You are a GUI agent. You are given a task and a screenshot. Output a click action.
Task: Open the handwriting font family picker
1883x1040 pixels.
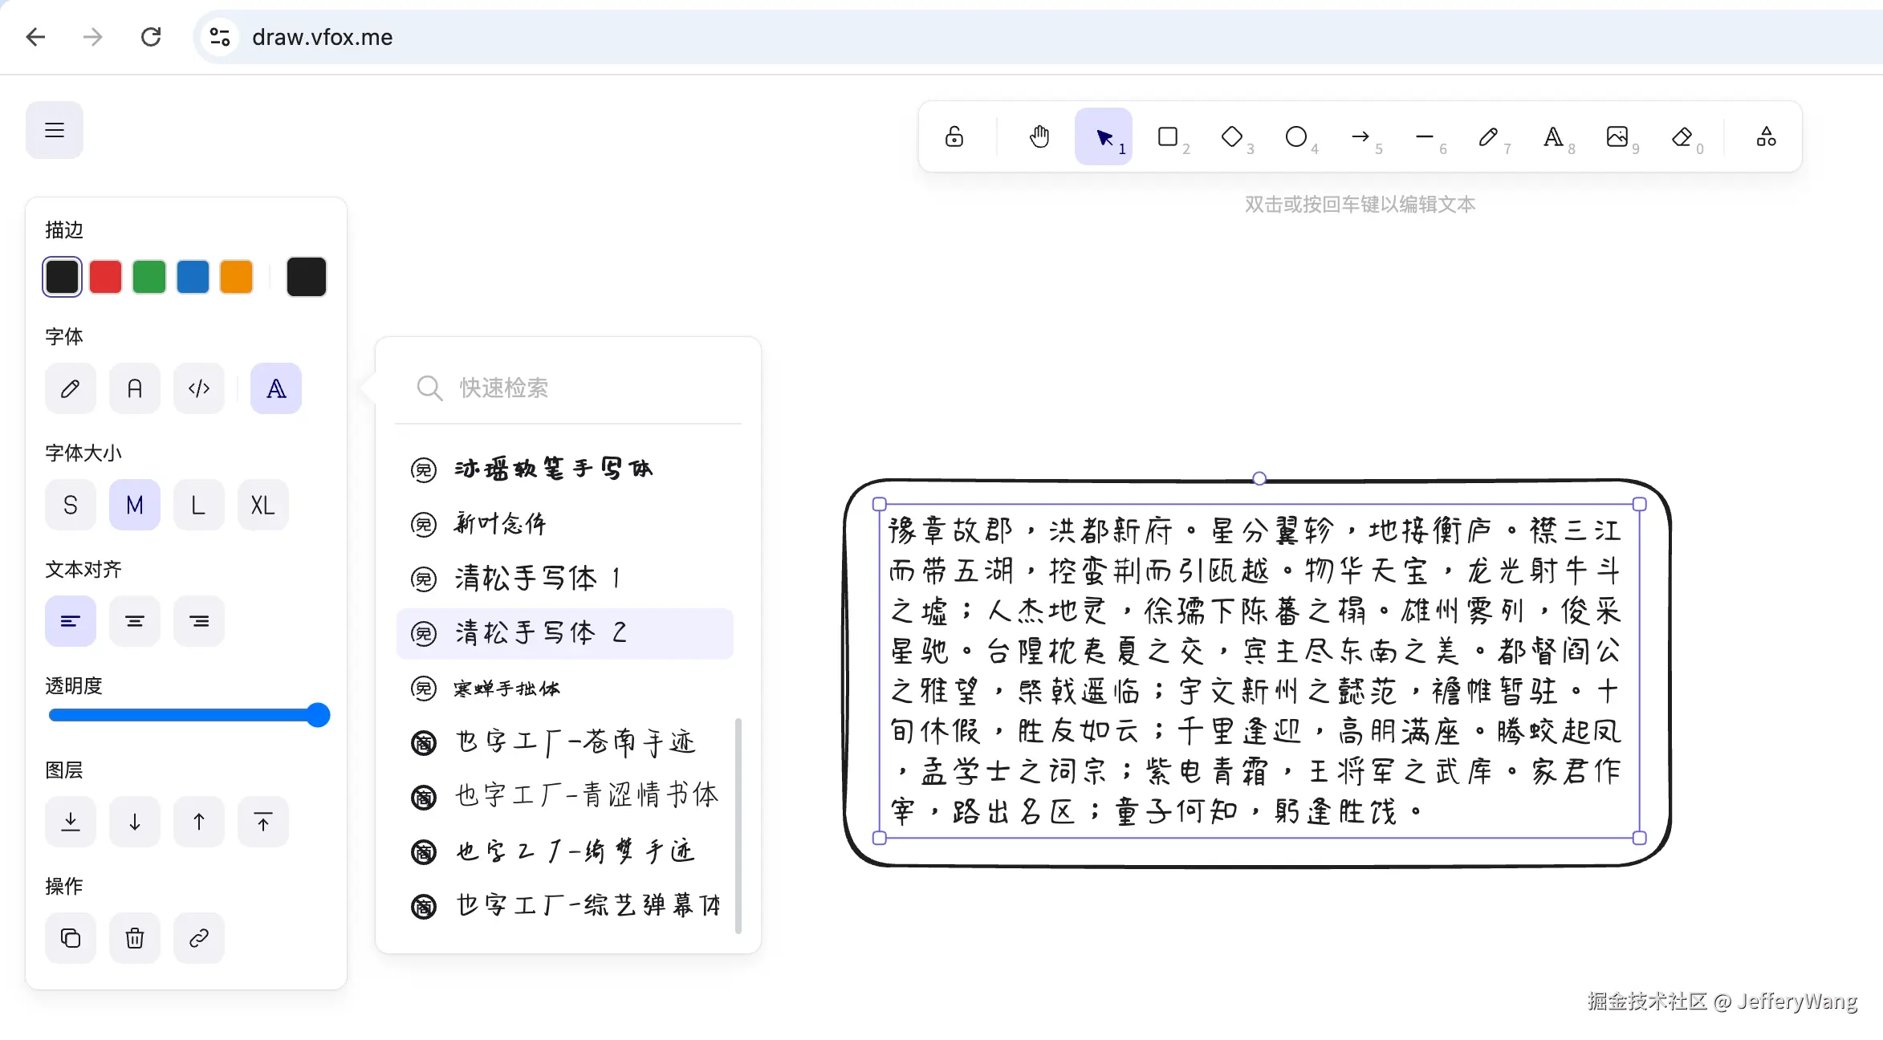[x=275, y=388]
